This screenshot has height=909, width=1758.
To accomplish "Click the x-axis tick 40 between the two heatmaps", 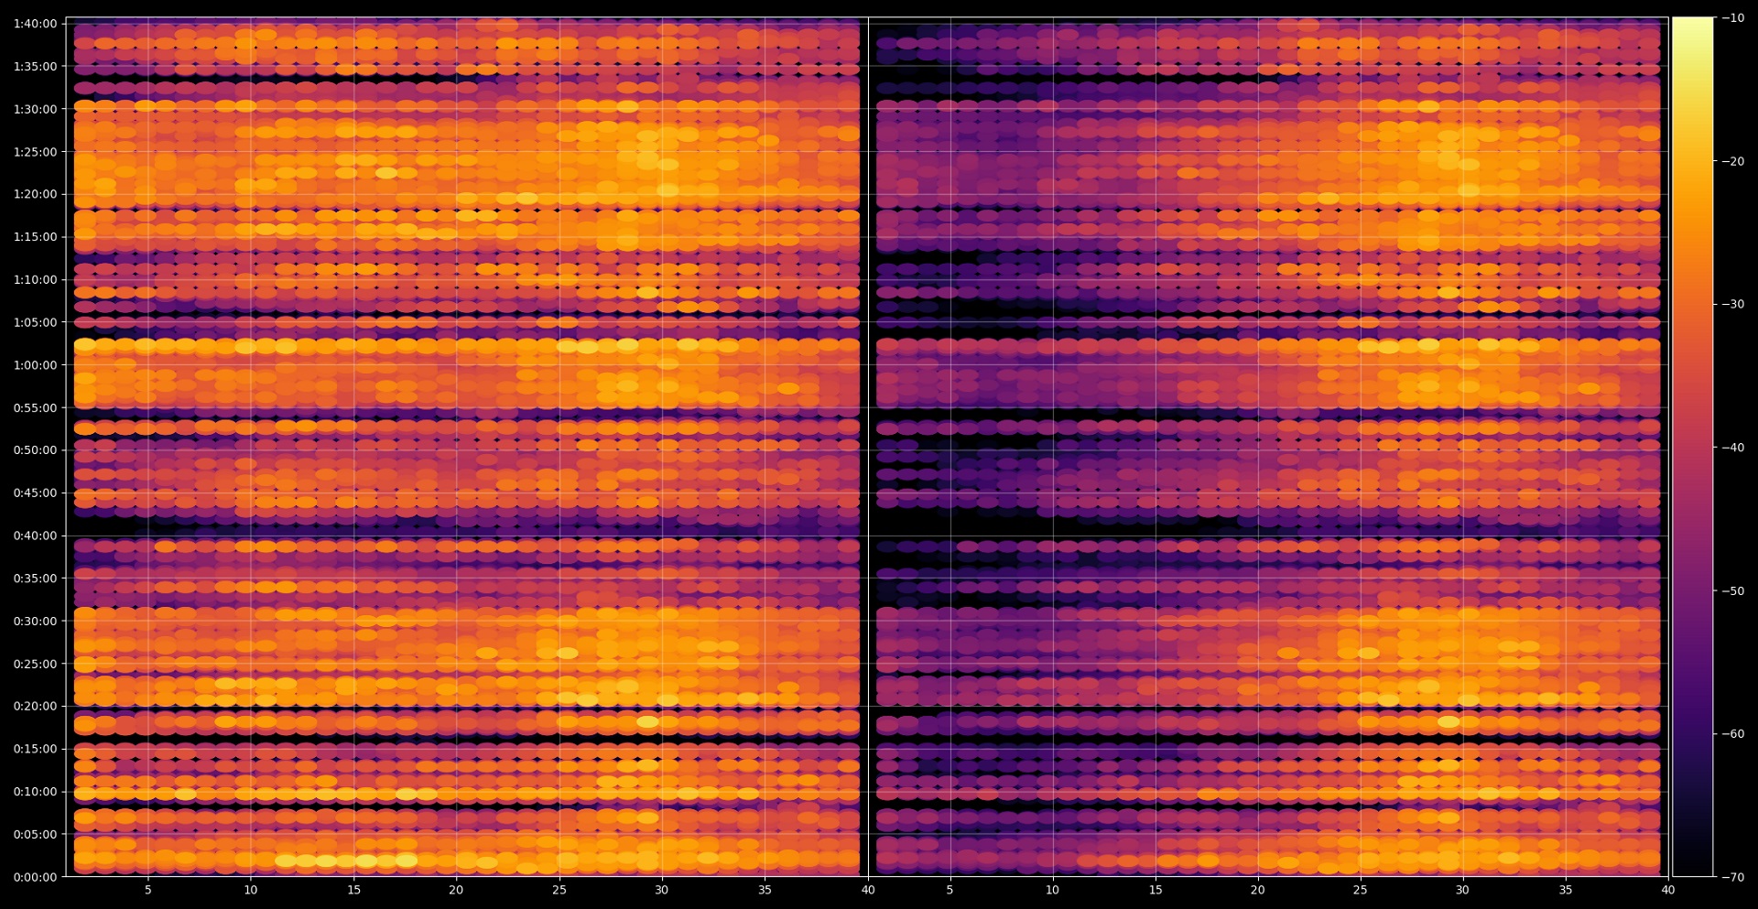I will [x=868, y=890].
